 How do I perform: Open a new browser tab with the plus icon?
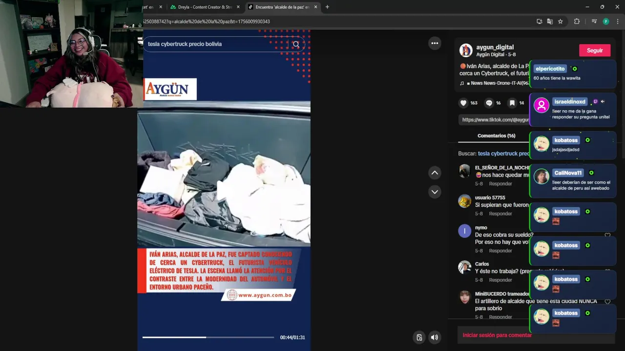click(x=327, y=7)
